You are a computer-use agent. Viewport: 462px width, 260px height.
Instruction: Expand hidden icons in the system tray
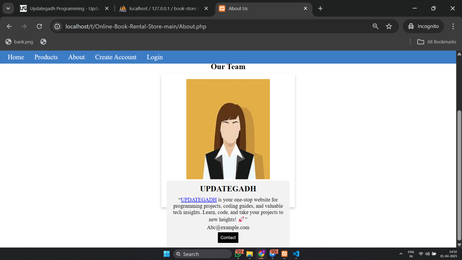pos(401,254)
